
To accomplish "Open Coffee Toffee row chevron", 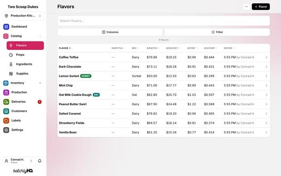I will (266, 58).
